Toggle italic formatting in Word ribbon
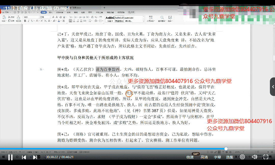 point(29,21)
